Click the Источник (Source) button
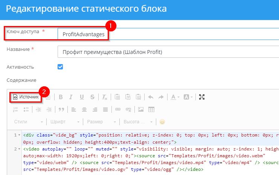Screen dimensions: 279x175 (x=26, y=97)
